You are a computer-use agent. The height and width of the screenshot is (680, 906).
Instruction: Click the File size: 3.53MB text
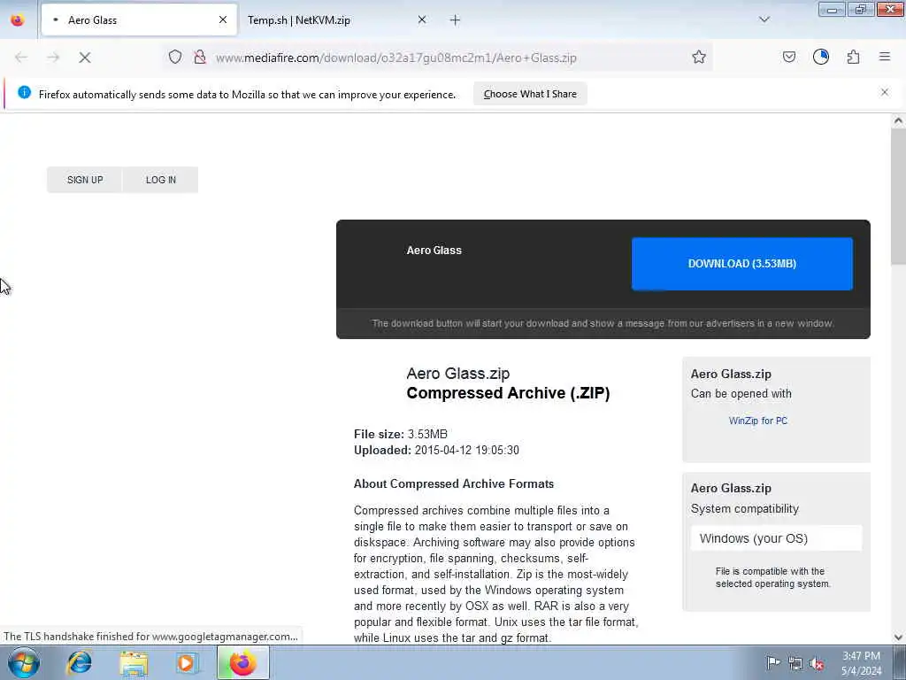coord(401,434)
